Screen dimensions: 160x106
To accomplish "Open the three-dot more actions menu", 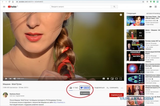I will click(122, 88).
